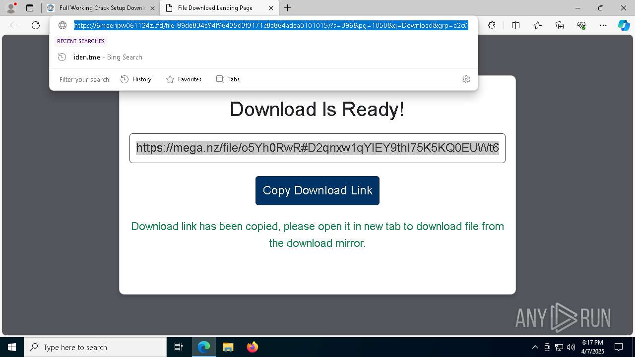
Task: Click the mega.nz download link field
Action: pos(317,148)
